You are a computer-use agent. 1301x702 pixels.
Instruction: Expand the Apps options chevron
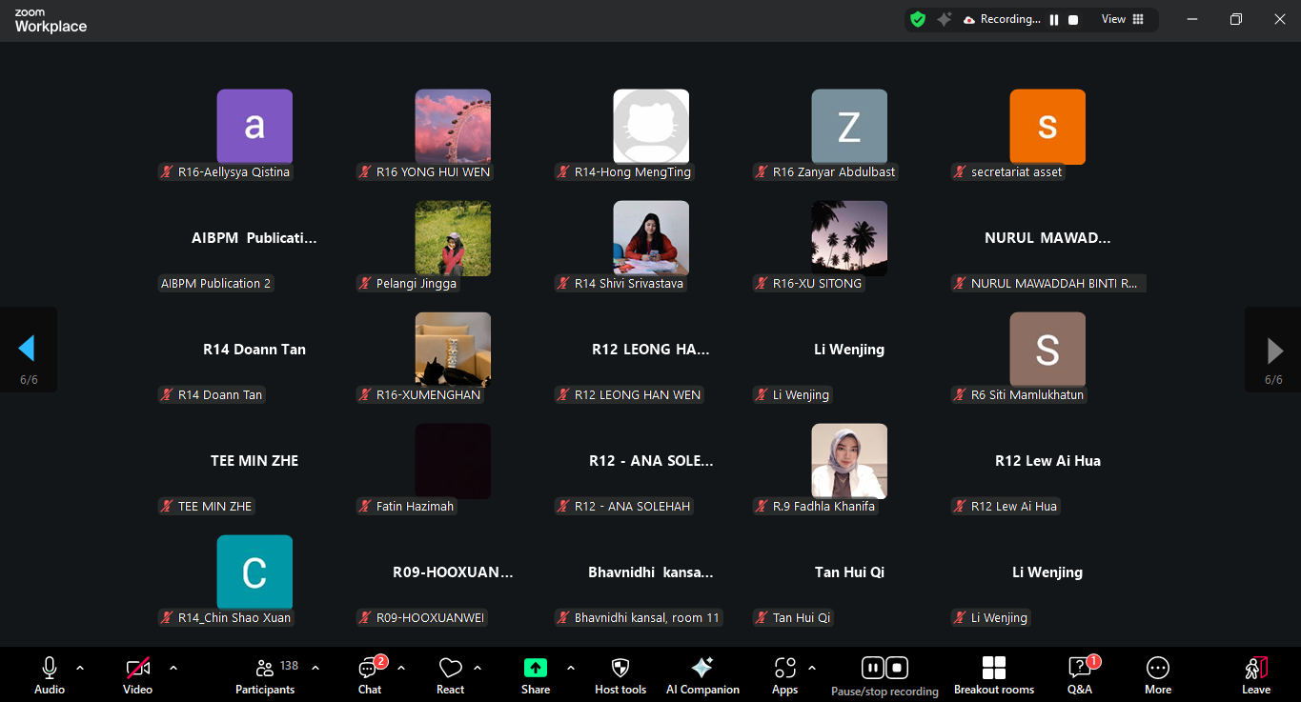coord(812,668)
